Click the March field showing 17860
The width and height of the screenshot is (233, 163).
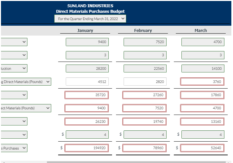(202, 95)
